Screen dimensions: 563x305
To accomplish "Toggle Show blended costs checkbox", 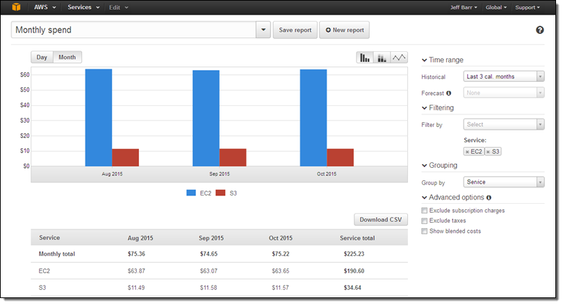I will coord(425,232).
